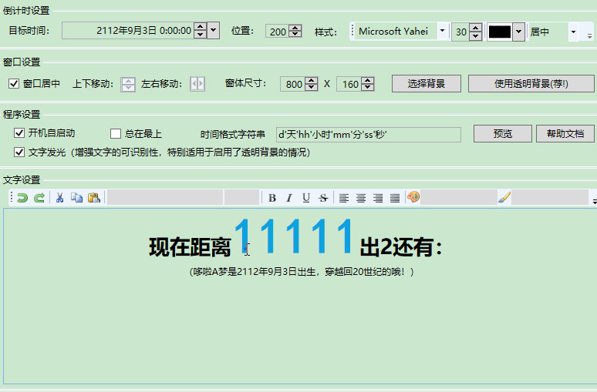Screen dimensions: 597x392
Task: Justify the text
Action: (x=395, y=198)
